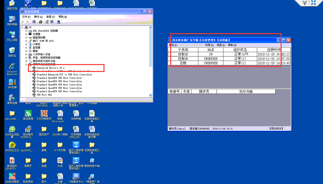Open 工行网银助手 desktop icon
323x184 pixels.
pyautogui.click(x=44, y=115)
